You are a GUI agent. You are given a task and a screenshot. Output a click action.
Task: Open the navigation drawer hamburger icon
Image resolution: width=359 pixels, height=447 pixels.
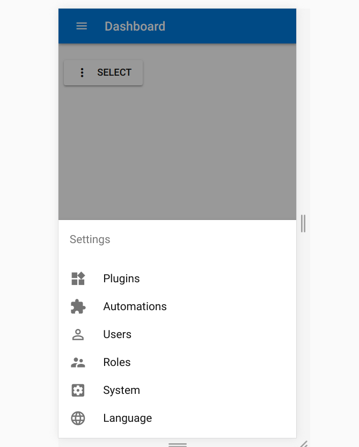click(81, 26)
